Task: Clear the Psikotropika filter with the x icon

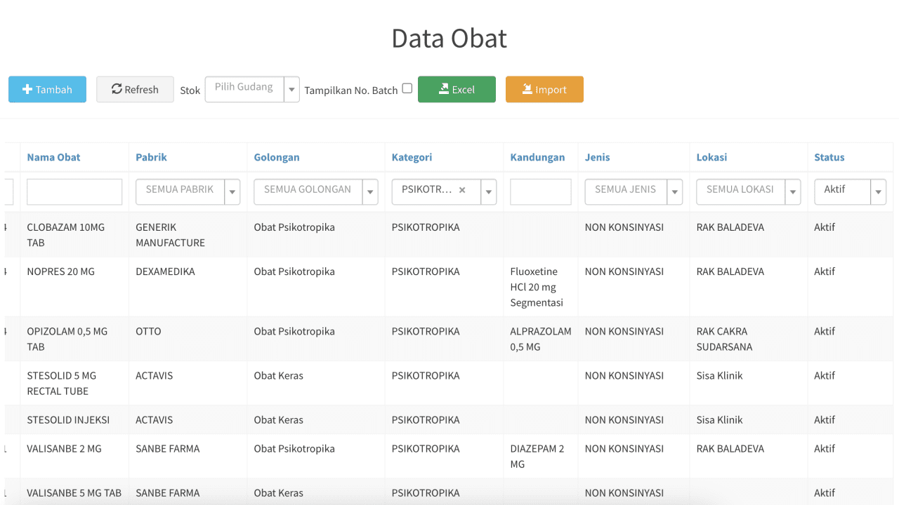Action: [x=462, y=190]
